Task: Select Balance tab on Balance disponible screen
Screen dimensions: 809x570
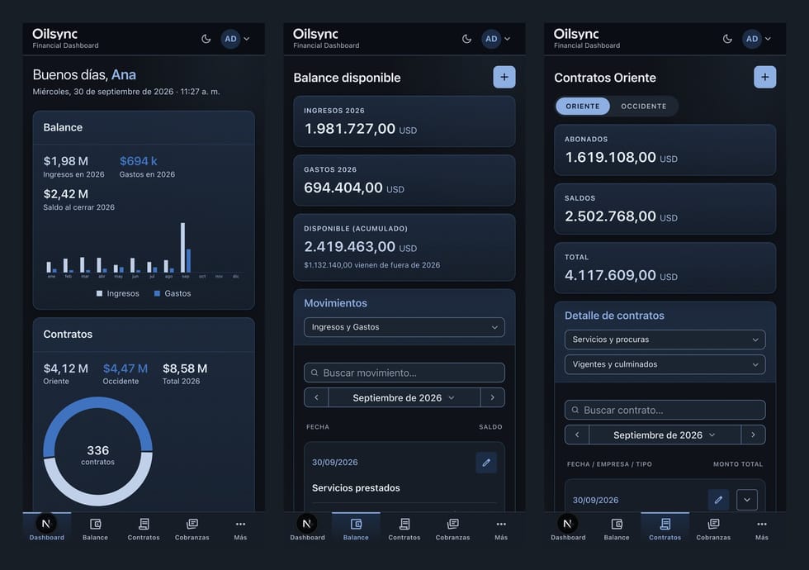Action: point(356,529)
